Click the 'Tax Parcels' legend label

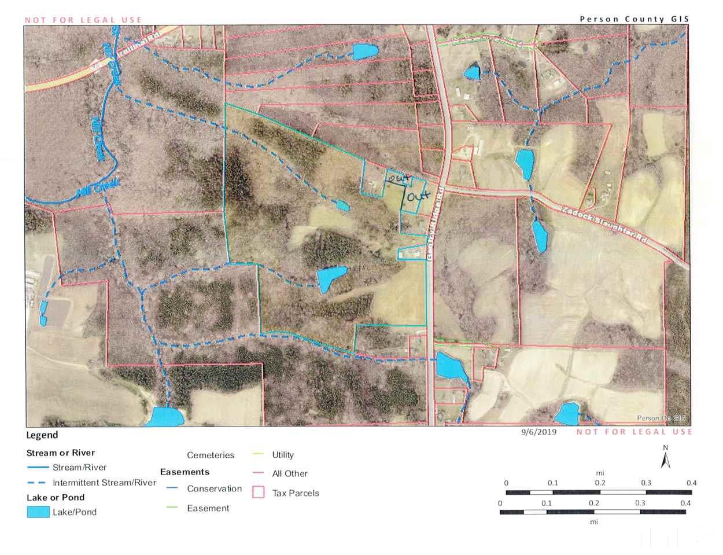tap(296, 493)
